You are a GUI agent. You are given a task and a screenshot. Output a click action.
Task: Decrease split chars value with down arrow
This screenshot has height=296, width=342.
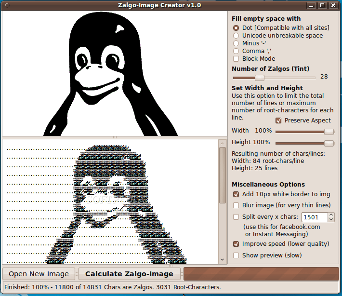[331, 220]
